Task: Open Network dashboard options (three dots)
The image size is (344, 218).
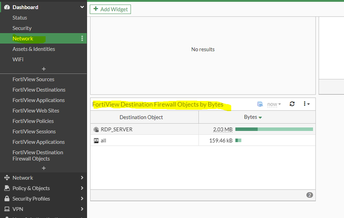Action: pyautogui.click(x=82, y=39)
